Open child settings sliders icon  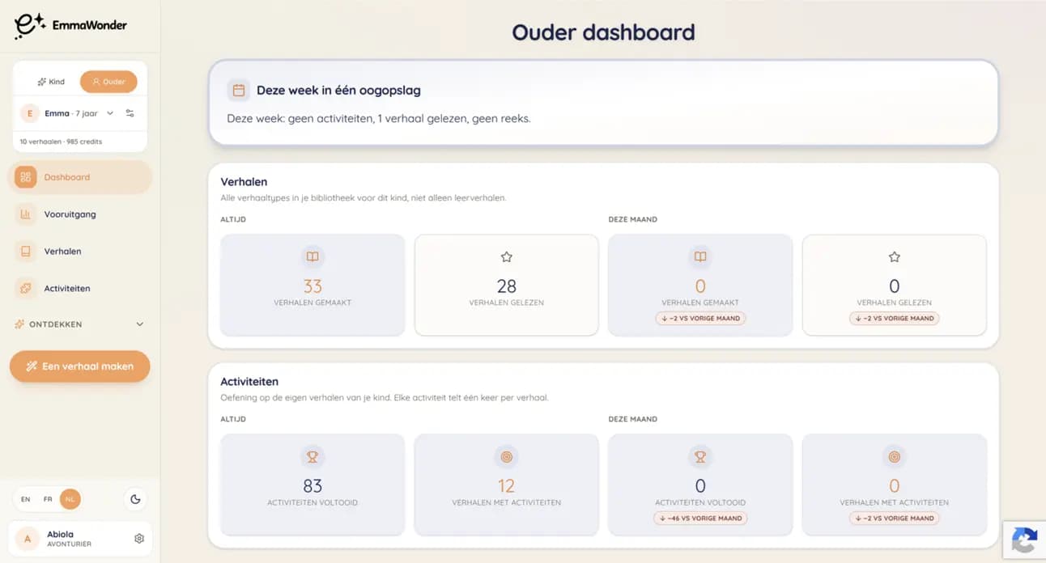point(130,114)
